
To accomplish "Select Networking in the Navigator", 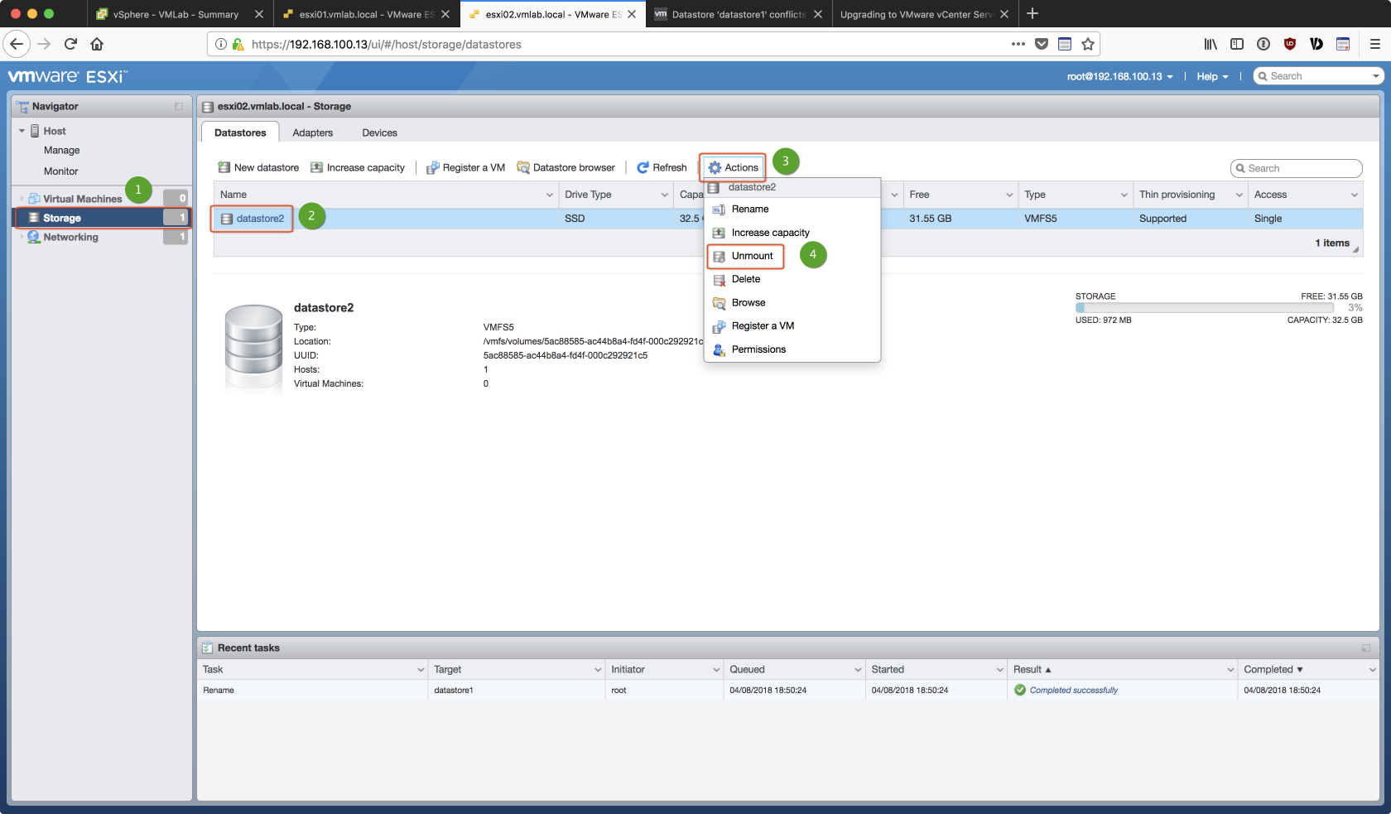I will [70, 237].
